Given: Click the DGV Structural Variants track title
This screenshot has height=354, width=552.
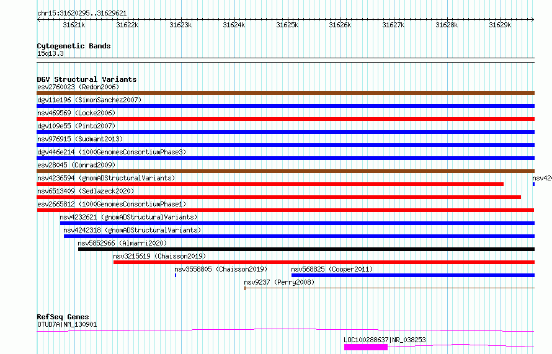Looking at the screenshot, I should click(87, 79).
